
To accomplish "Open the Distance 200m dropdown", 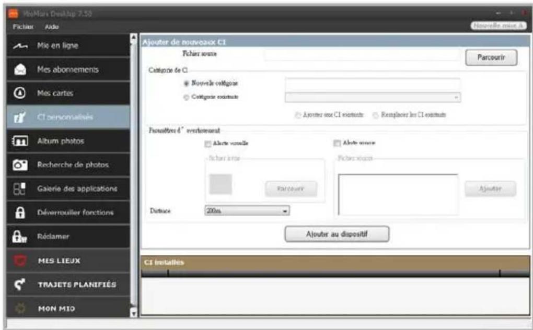I will [247, 210].
